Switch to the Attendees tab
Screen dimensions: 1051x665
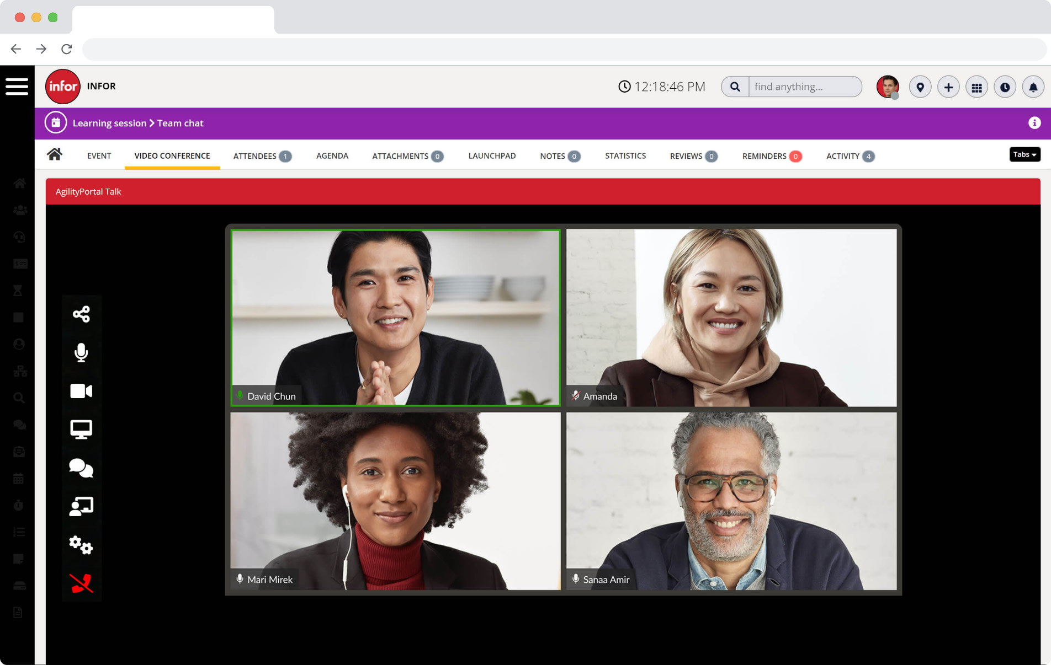pyautogui.click(x=262, y=156)
